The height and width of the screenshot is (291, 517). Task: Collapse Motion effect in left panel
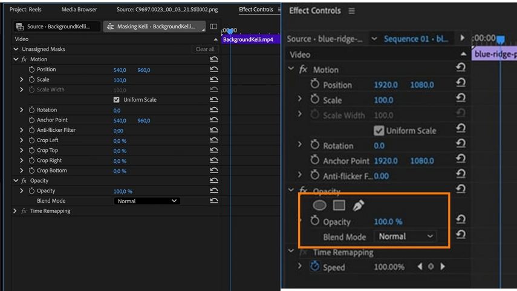[16, 59]
